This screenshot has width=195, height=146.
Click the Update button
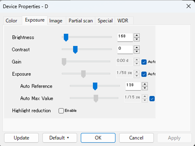click(21, 138)
